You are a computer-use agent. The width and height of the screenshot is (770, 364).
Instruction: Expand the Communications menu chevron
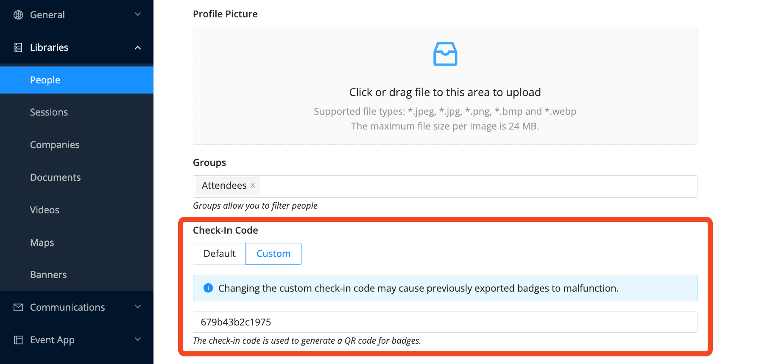click(x=138, y=307)
